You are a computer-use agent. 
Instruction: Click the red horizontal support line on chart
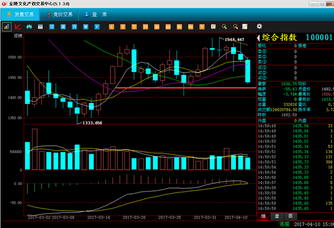pyautogui.click(x=186, y=88)
